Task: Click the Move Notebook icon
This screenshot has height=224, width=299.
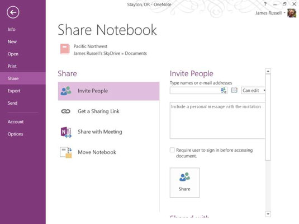Action: [66, 152]
